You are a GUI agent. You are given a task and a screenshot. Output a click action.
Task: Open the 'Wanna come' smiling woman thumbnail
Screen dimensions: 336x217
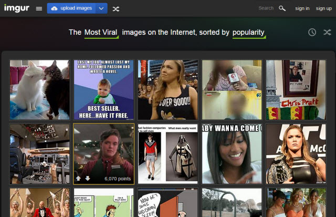coord(232,154)
